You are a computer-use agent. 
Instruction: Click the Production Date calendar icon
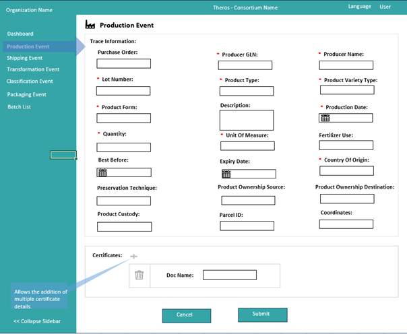(x=325, y=118)
